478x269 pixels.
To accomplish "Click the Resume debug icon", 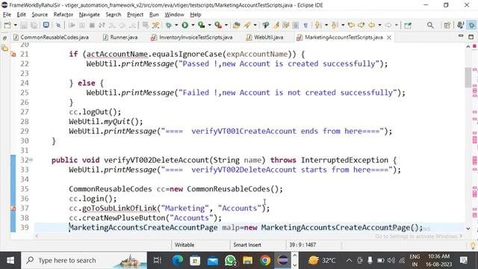I will point(72,25).
